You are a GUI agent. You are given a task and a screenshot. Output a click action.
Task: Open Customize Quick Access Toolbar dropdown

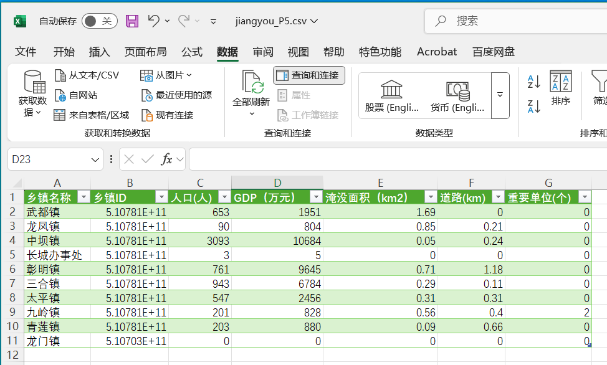coord(213,21)
